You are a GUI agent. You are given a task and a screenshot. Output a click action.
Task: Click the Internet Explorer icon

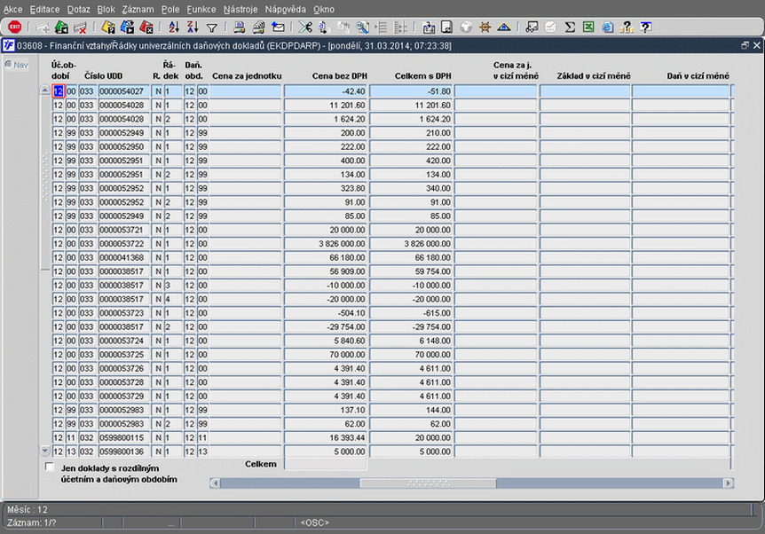click(x=607, y=27)
